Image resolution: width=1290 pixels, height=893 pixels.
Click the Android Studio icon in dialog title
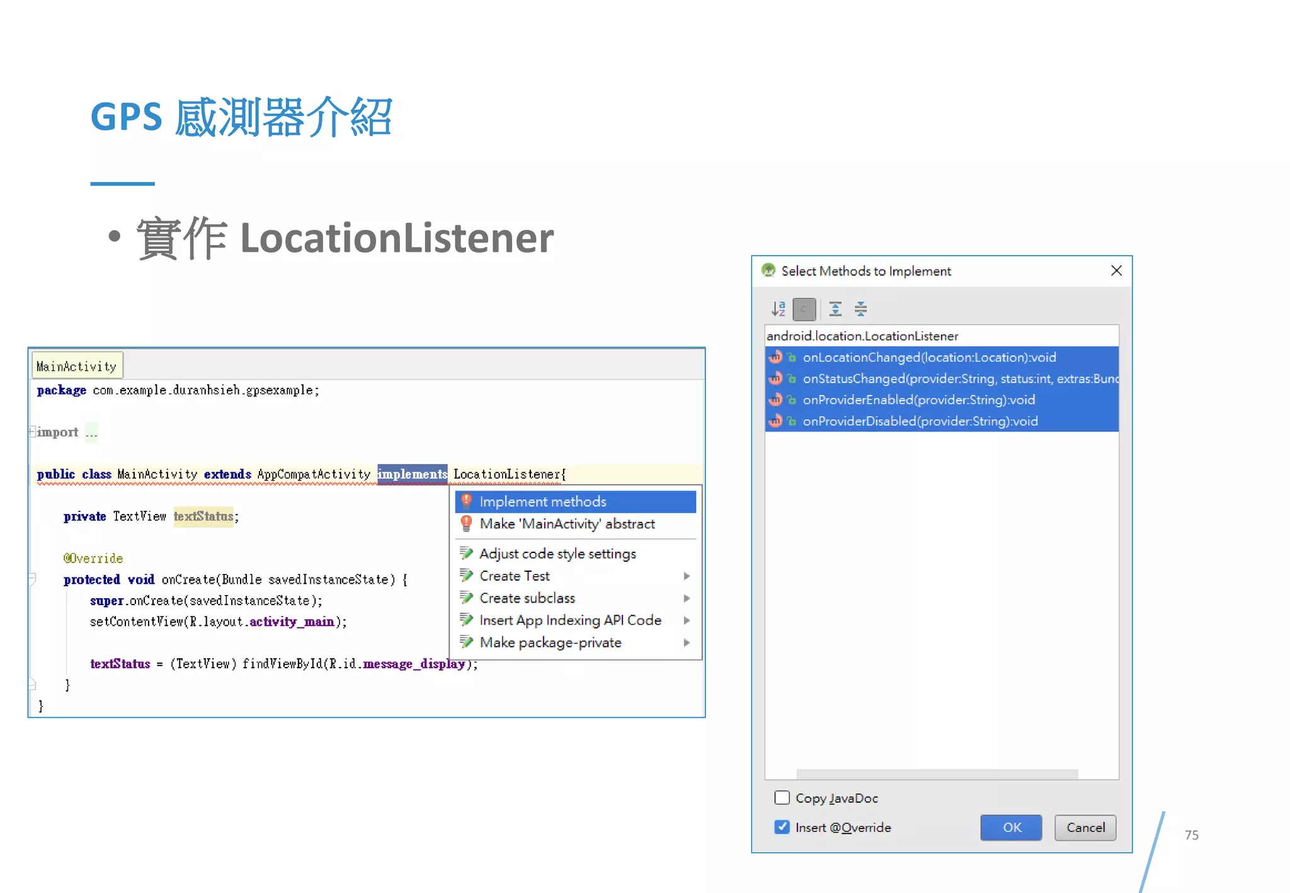click(x=768, y=271)
